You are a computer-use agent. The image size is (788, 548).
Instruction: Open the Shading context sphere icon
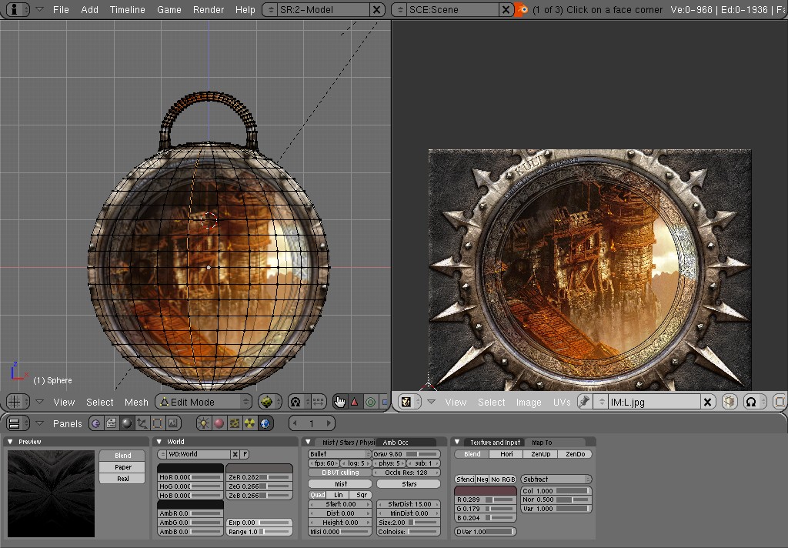point(127,423)
